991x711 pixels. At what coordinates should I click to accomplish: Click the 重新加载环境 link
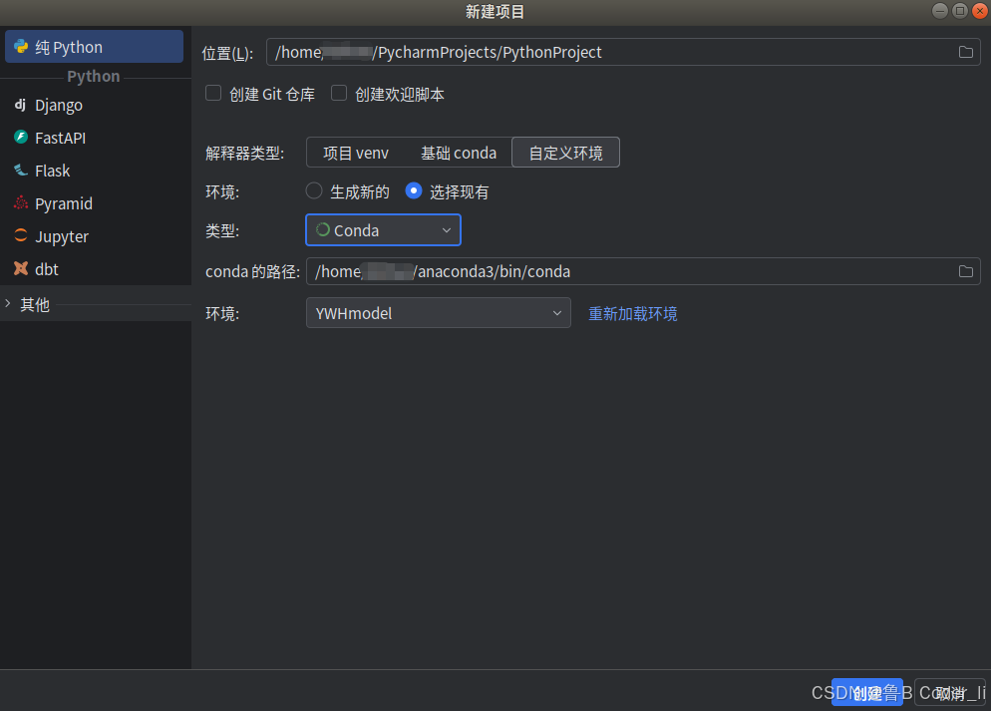[633, 313]
